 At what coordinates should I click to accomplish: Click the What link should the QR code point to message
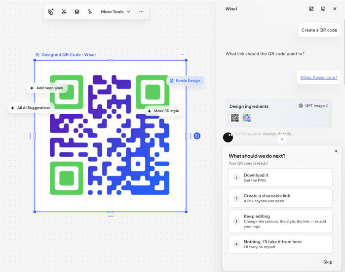click(x=265, y=54)
